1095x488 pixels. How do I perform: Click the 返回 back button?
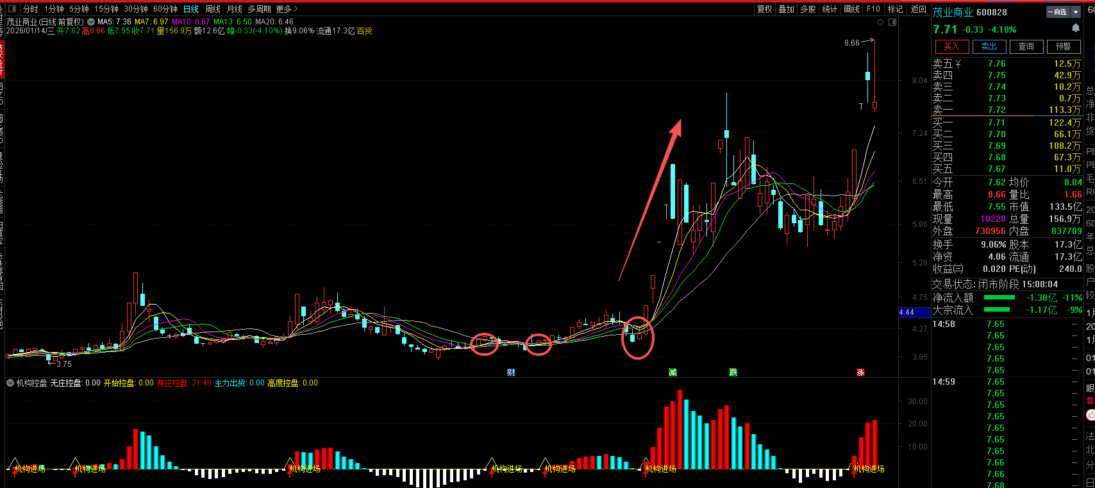point(918,9)
